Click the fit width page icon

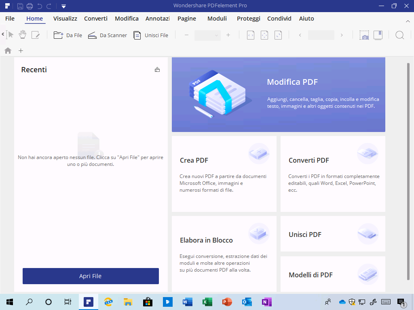pyautogui.click(x=251, y=35)
